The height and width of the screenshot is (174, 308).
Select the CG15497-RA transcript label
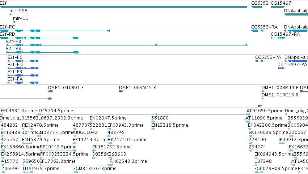(286, 34)
